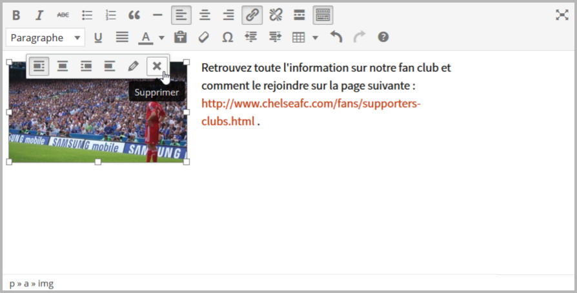Open keyboard shortcuts help
Image resolution: width=577 pixels, height=293 pixels.
pyautogui.click(x=383, y=37)
